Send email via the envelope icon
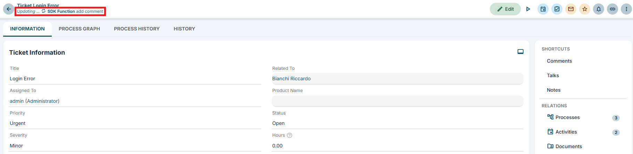This screenshot has width=633, height=154. click(571, 9)
